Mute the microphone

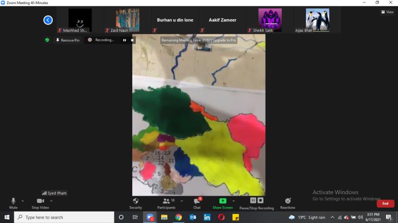[x=13, y=202]
